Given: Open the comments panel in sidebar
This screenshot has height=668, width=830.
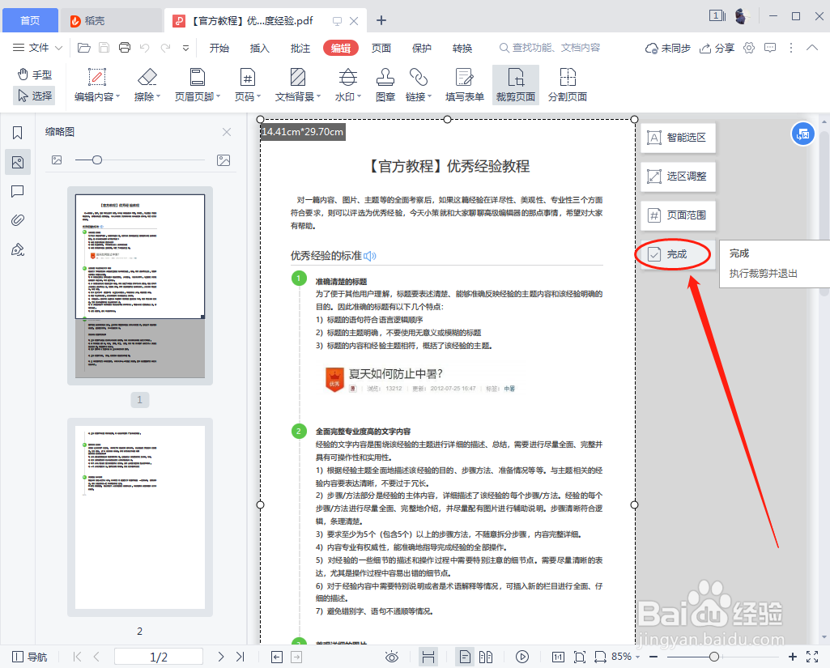Looking at the screenshot, I should tap(18, 191).
